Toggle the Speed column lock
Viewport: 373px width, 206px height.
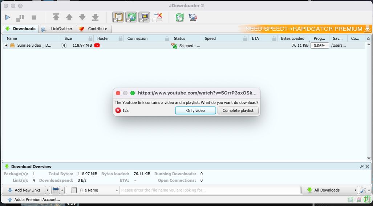(245, 38)
